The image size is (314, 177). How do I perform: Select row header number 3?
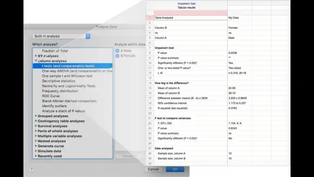(x=150, y=28)
